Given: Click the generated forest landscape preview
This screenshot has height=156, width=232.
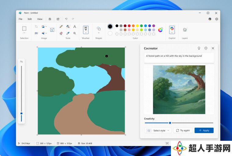Looking at the screenshot, I should (179, 90).
